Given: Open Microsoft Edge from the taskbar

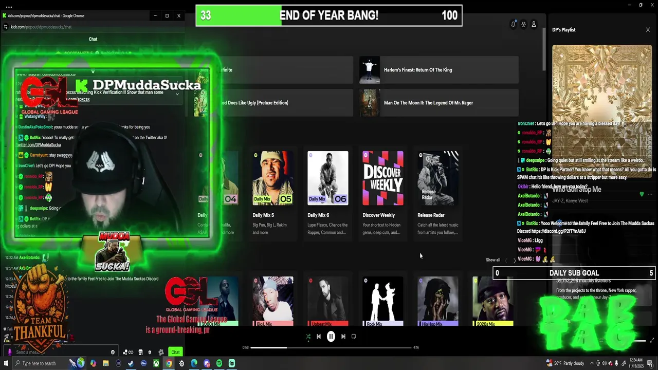Looking at the screenshot, I should 194,363.
